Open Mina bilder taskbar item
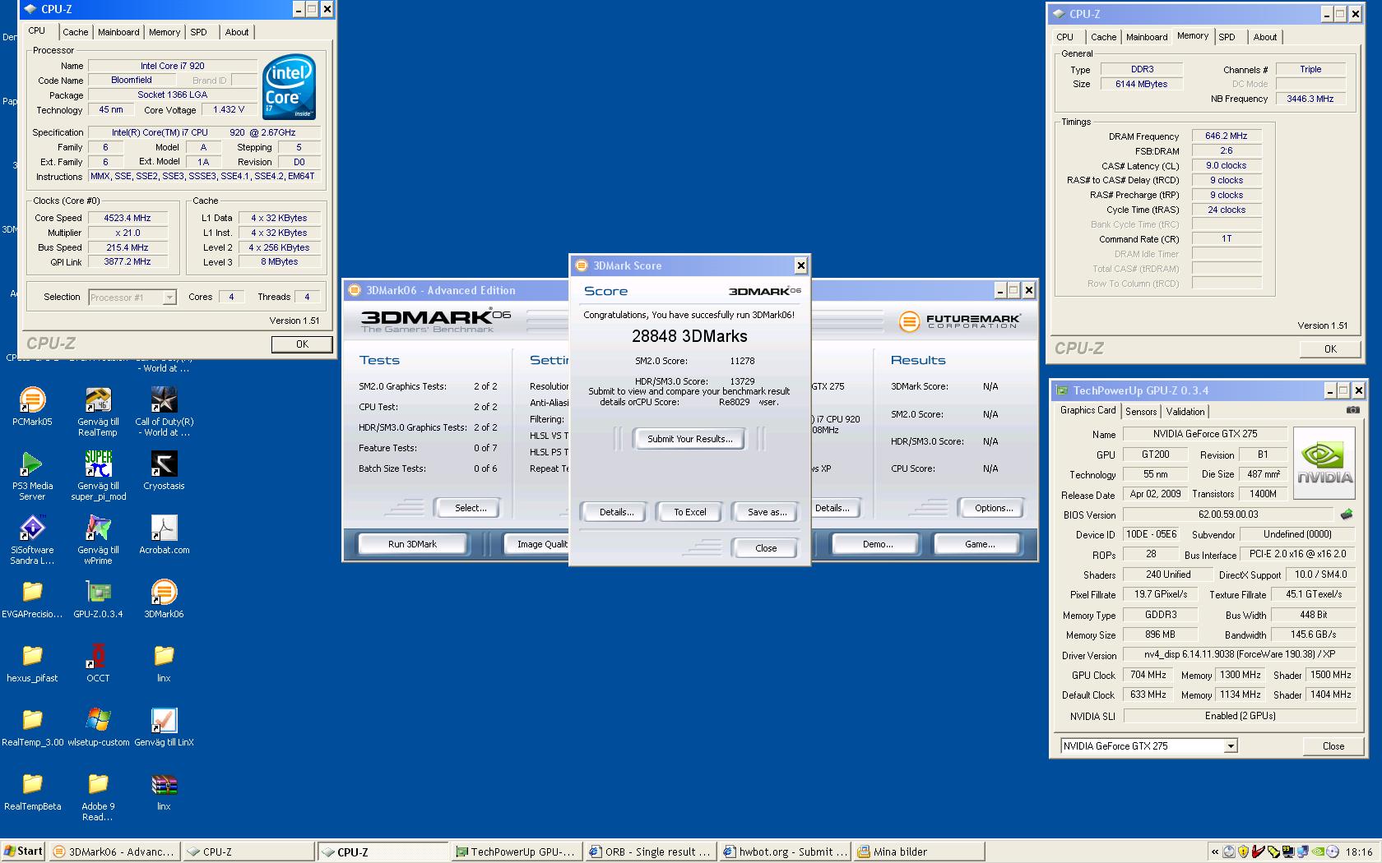Viewport: 1382px width, 863px height. click(x=918, y=851)
